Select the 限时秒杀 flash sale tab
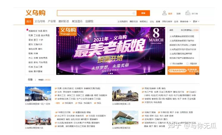The height and width of the screenshot is (135, 222). click(x=64, y=21)
